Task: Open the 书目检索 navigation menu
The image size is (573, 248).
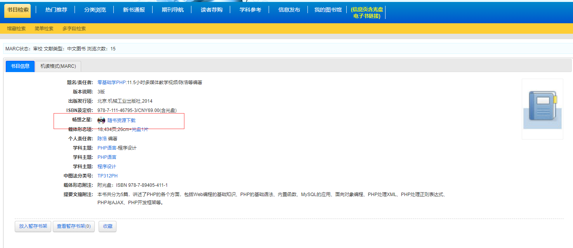Action: [x=17, y=10]
